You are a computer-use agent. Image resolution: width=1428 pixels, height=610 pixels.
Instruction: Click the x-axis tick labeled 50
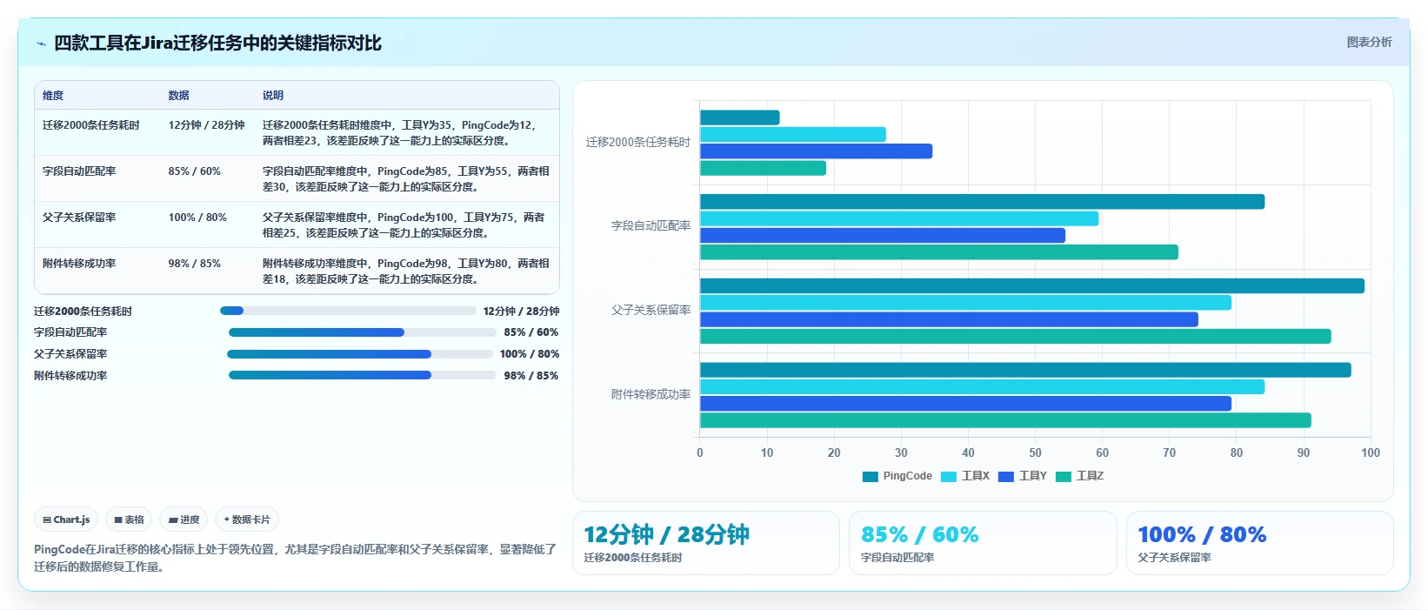click(1035, 452)
